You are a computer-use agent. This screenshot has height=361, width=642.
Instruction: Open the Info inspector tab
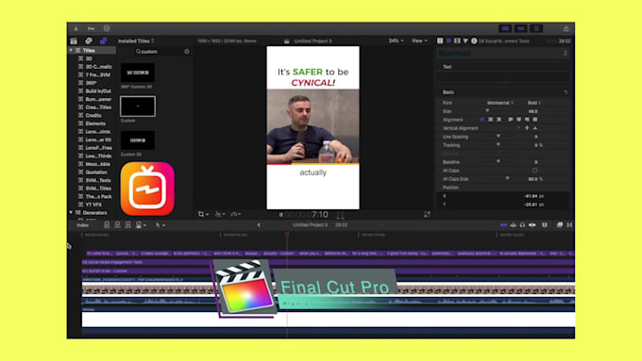[474, 41]
